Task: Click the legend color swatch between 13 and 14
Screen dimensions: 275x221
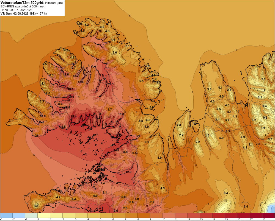Action: tap(206, 216)
